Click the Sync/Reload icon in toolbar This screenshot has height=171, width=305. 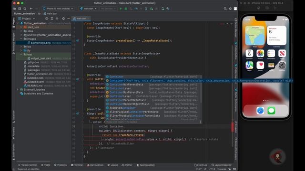[25, 9]
